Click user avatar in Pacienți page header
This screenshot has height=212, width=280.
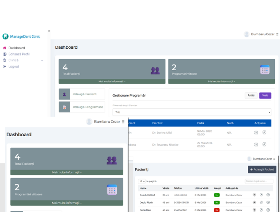[249, 159]
